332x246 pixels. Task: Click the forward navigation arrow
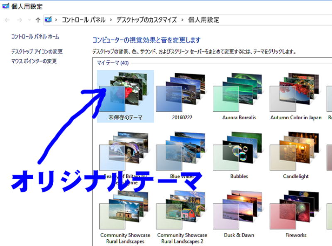(19, 20)
